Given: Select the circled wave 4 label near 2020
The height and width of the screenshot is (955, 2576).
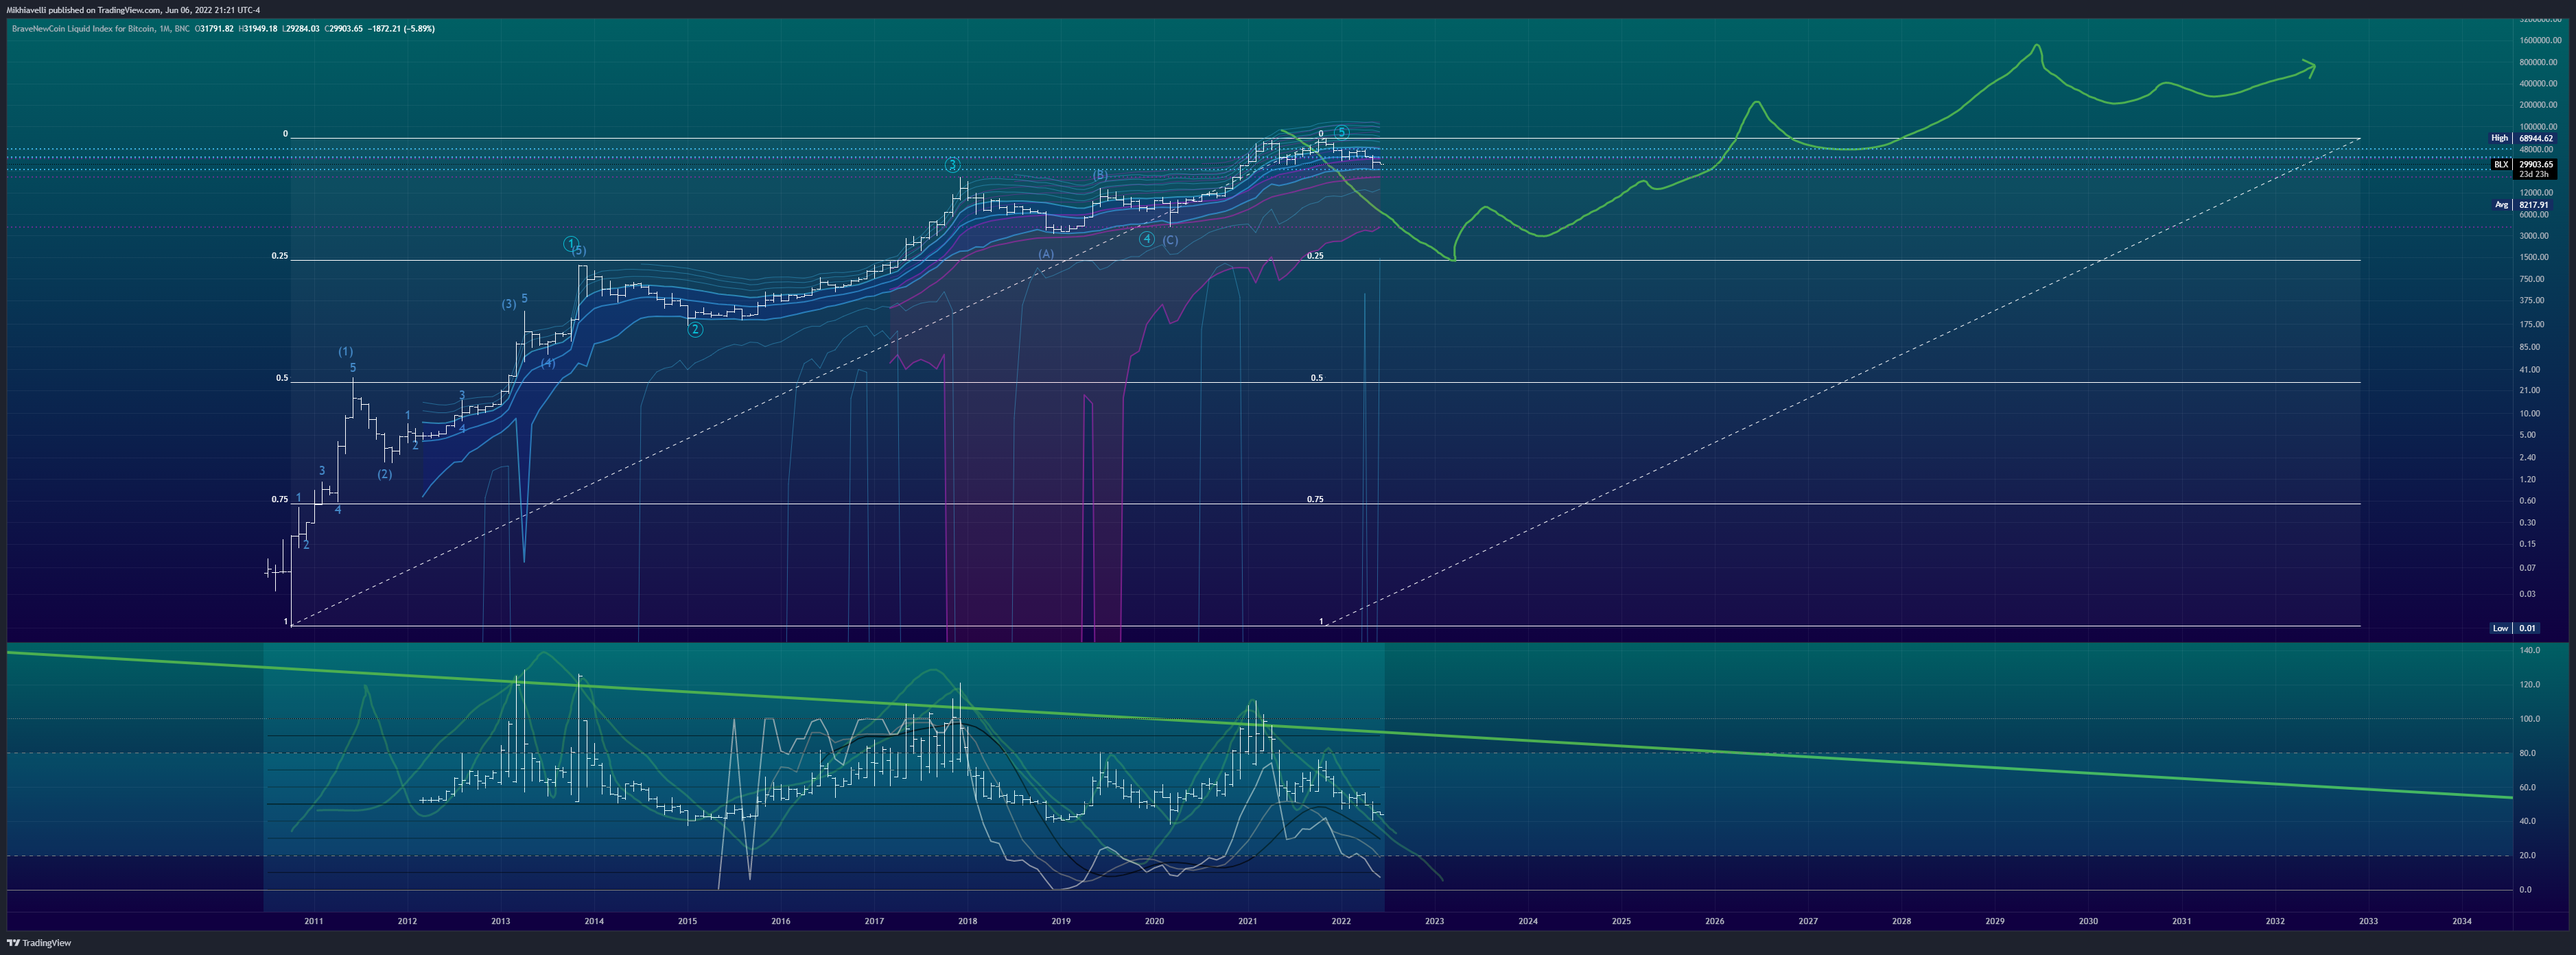Looking at the screenshot, I should [1147, 239].
